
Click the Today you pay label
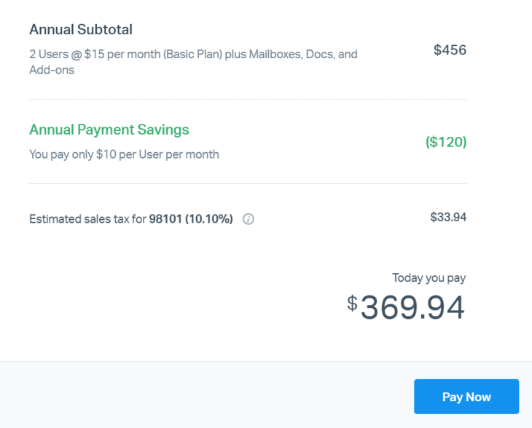pos(429,277)
